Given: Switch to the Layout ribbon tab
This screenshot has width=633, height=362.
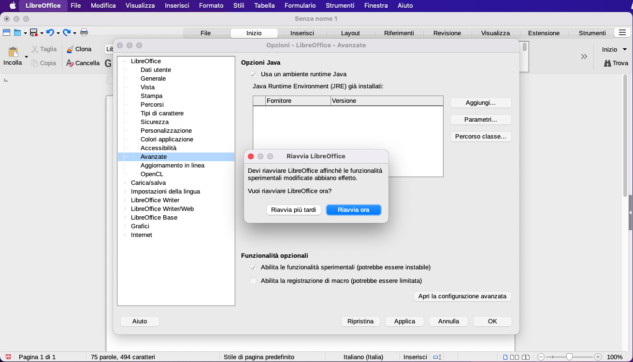Looking at the screenshot, I should (350, 33).
